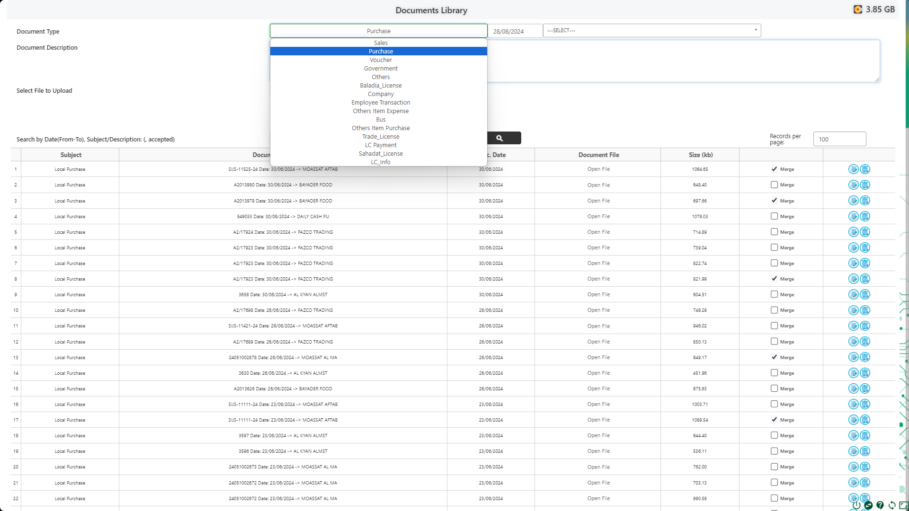The height and width of the screenshot is (511, 909).
Task: Toggle fullscreen with the corner frame icon
Action: (903, 505)
